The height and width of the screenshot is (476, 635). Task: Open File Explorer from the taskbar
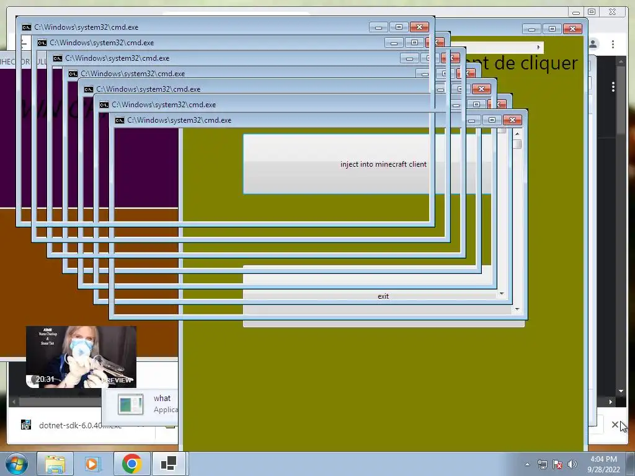point(55,464)
